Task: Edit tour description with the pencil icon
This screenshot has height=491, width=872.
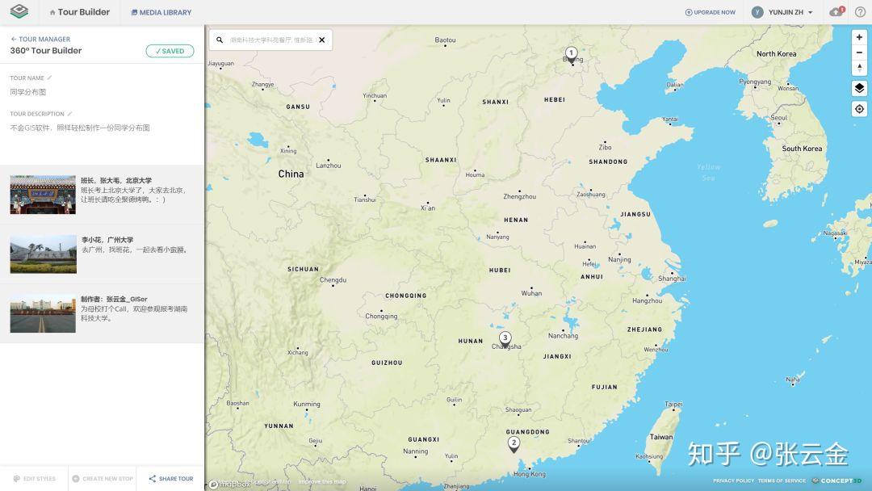Action: (x=69, y=113)
